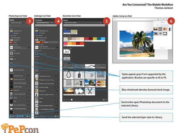This screenshot has height=133, width=181.
Task: Click the image icon in the Adobe Comp toolbar
Action: [164, 19]
